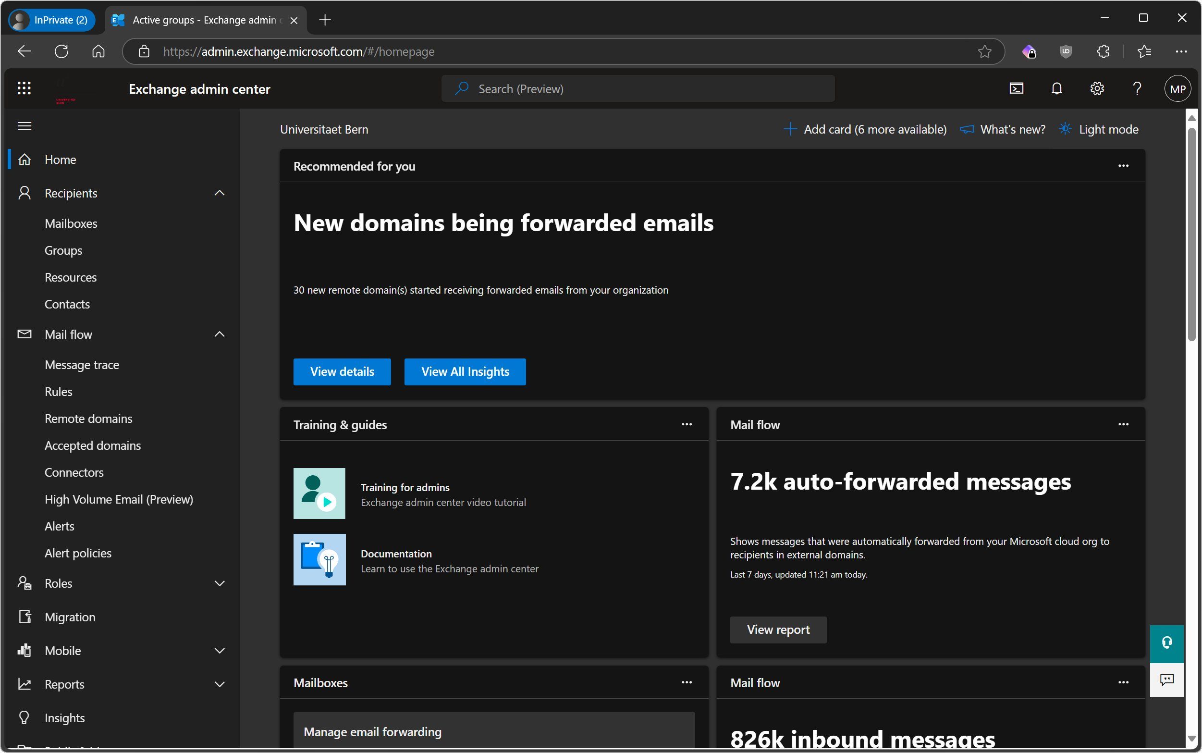The height and width of the screenshot is (753, 1202).
Task: Click Exchange admin center title
Action: [199, 89]
